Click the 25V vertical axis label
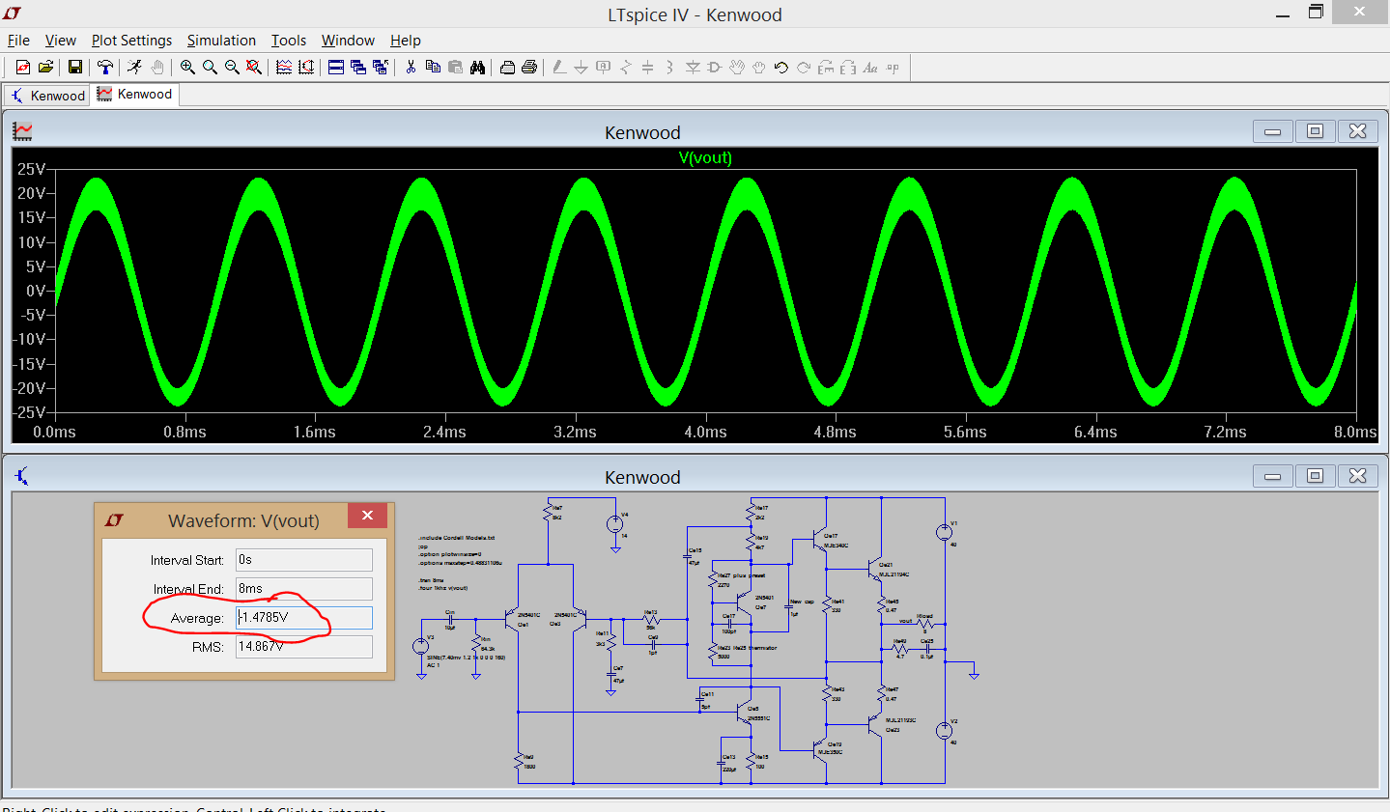Viewport: 1390px width, 812px height. pyautogui.click(x=31, y=169)
